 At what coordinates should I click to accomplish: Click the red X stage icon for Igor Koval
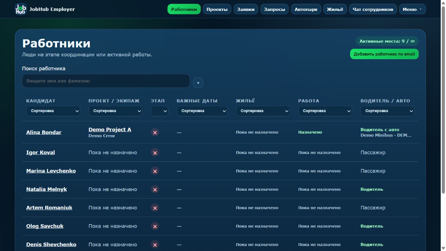[x=155, y=153]
